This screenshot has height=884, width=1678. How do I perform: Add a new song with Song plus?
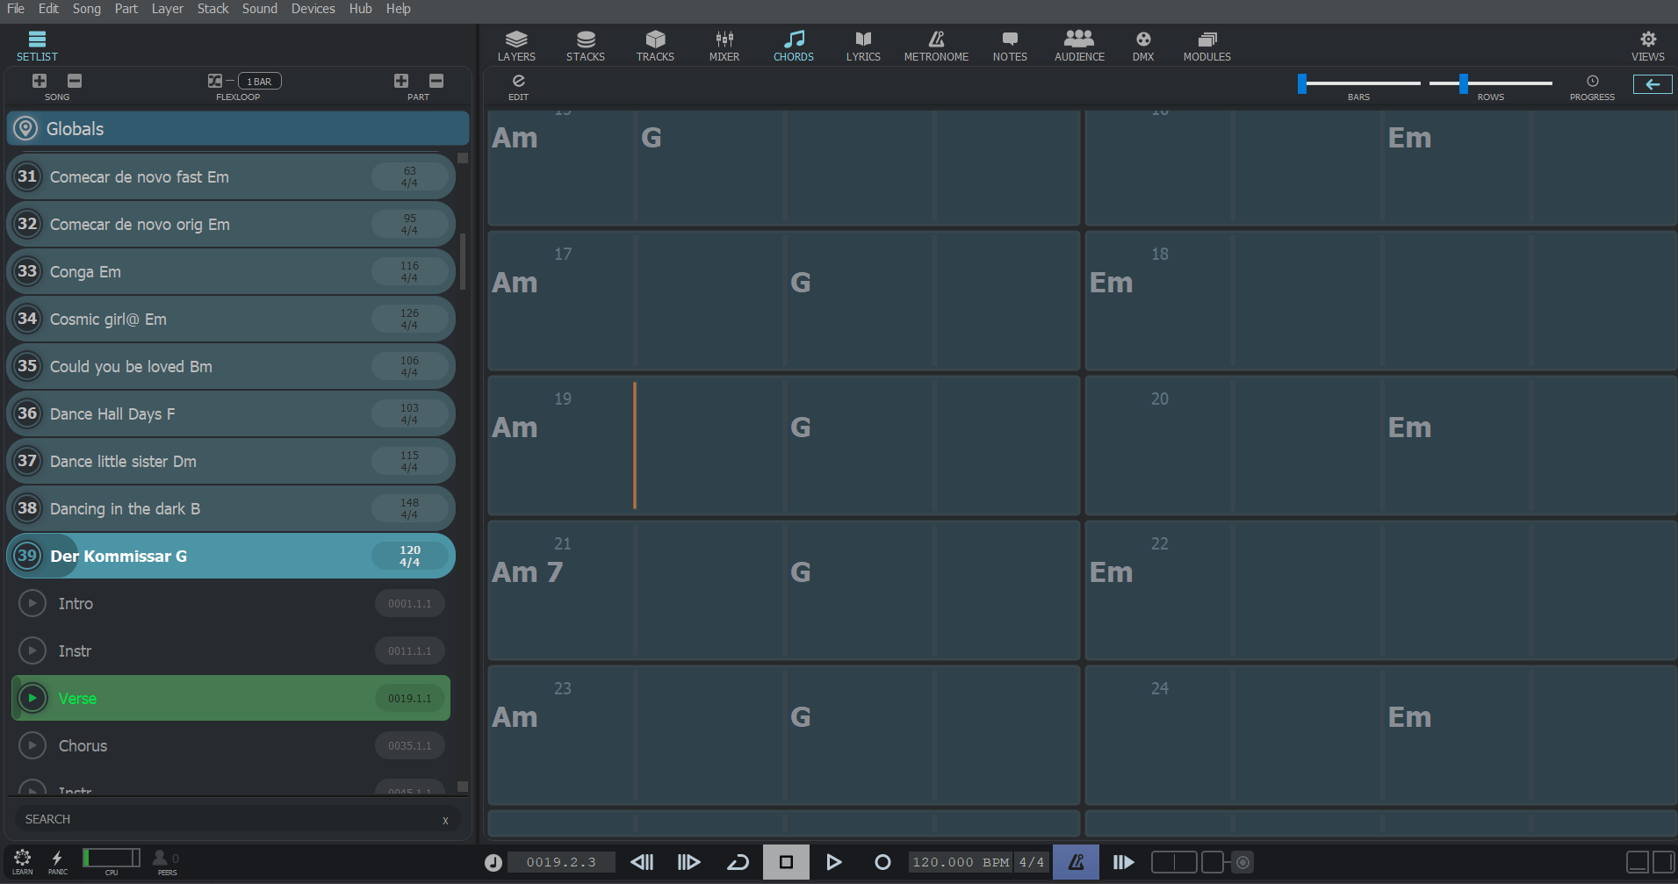point(40,81)
